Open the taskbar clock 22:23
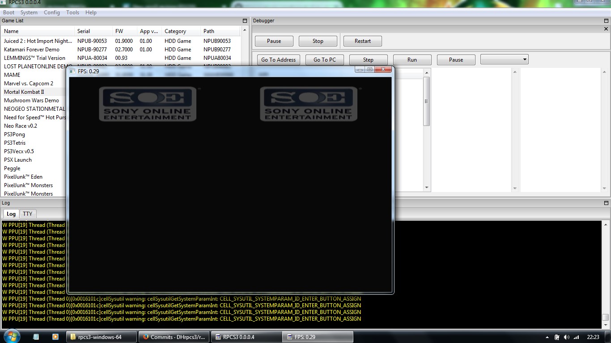The image size is (611, 343). [593, 337]
